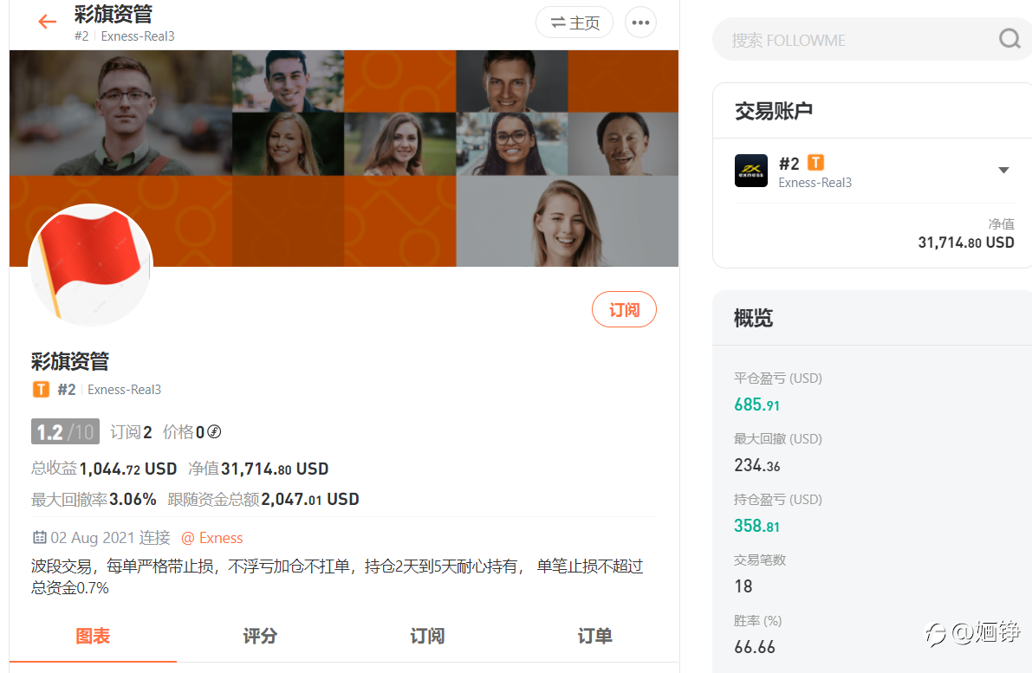Click the orange T badge beside #2 in trading account
The image size is (1032, 673).
click(x=815, y=163)
